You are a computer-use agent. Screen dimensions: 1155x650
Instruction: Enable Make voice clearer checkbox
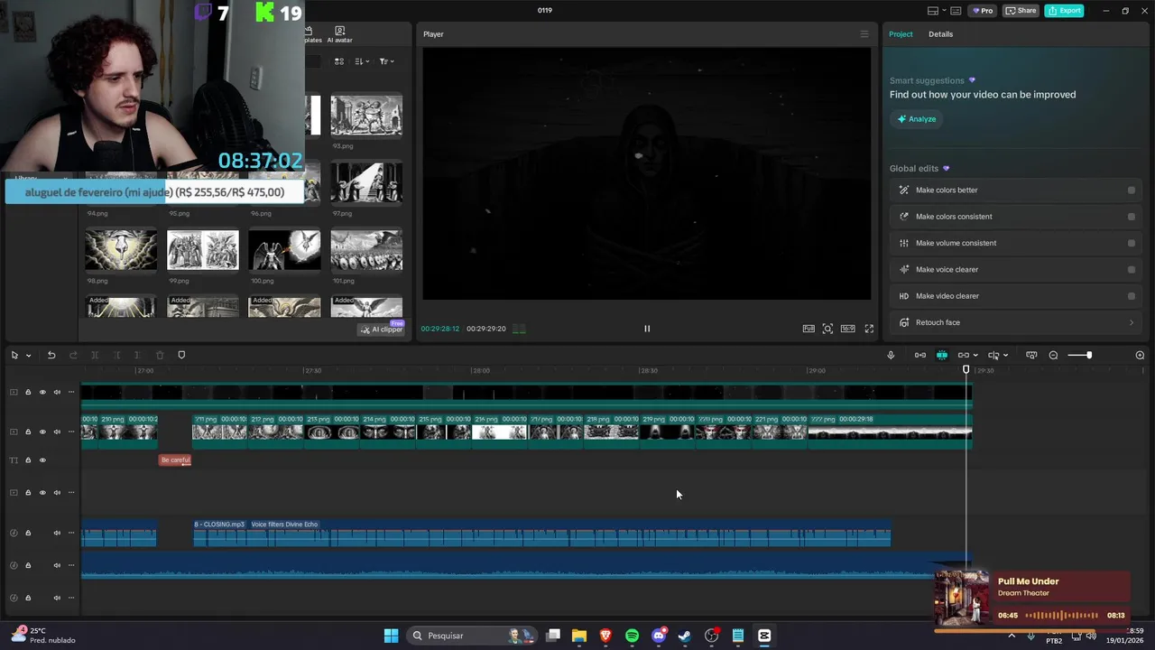tap(1132, 269)
